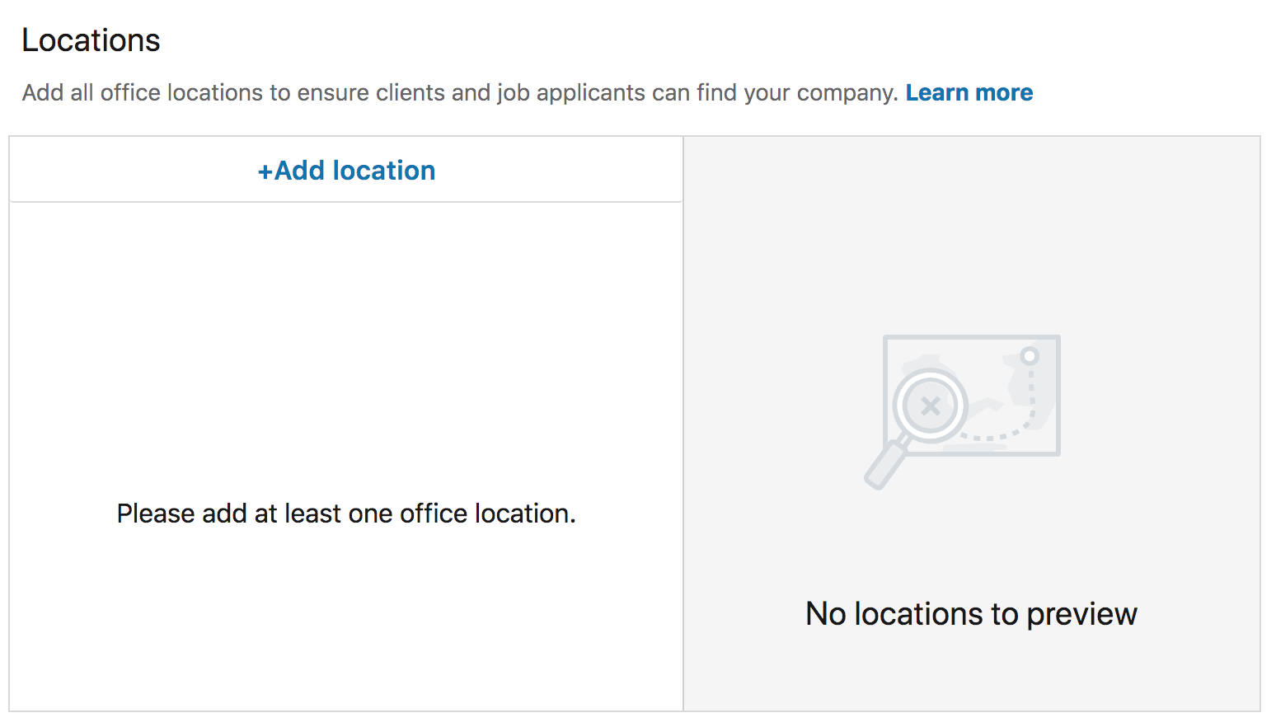Viewport: 1276px width, 727px height.
Task: Click the Locations heading
Action: click(91, 40)
